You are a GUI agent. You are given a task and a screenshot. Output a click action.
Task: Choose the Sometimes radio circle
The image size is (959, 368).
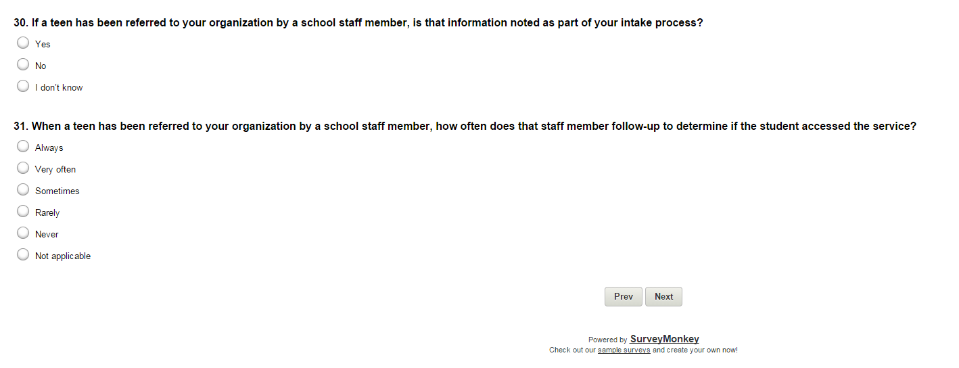coord(23,190)
